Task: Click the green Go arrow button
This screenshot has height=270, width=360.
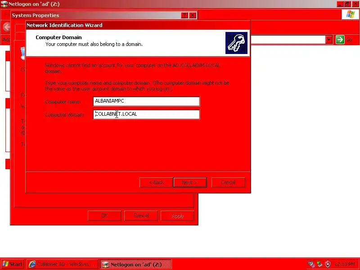Action: (340, 40)
